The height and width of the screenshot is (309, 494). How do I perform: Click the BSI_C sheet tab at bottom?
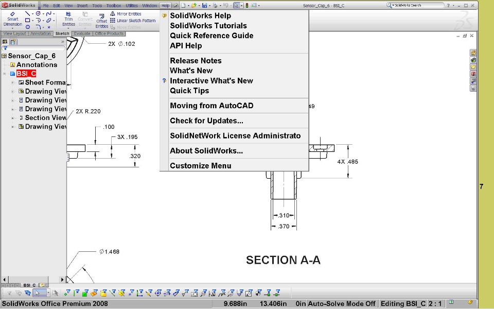pos(29,285)
